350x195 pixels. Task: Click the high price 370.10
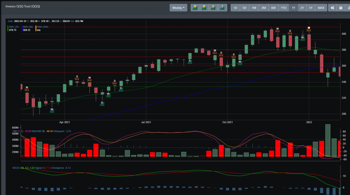tap(45, 21)
